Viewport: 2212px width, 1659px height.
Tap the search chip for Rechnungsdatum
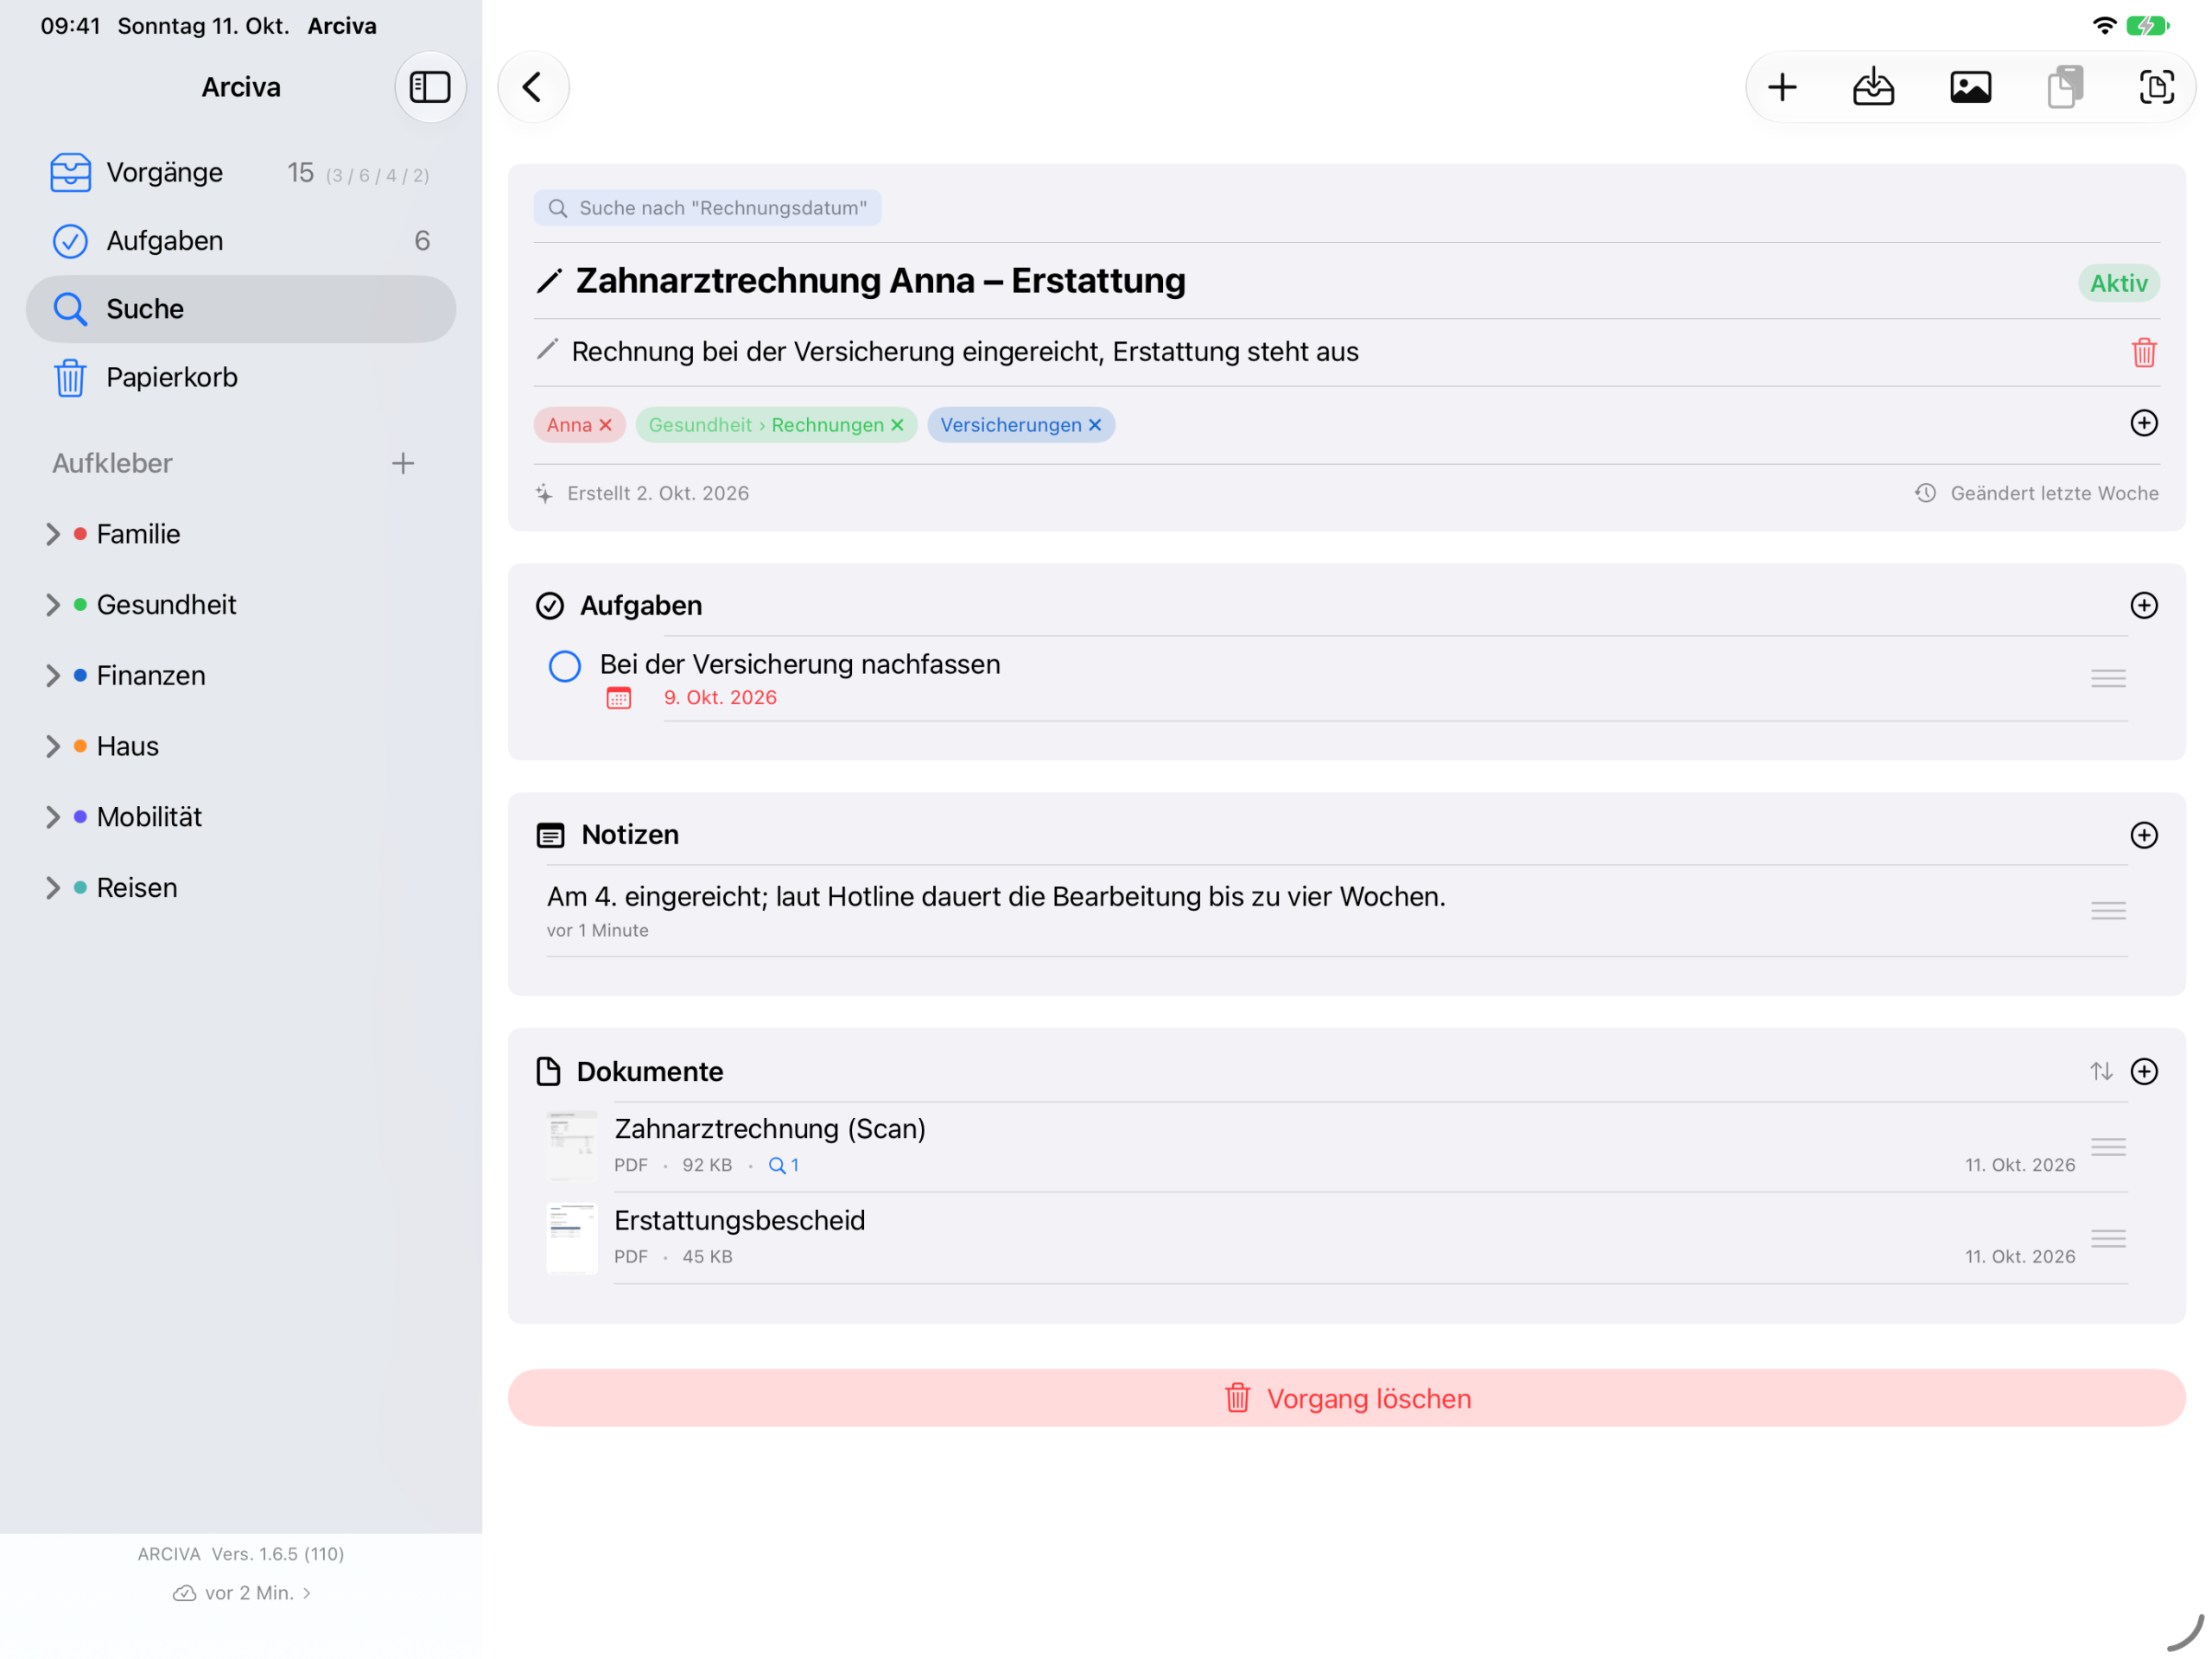tap(707, 208)
